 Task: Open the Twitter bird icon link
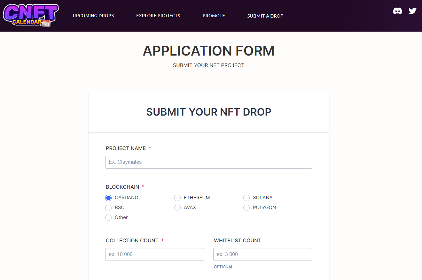(412, 11)
